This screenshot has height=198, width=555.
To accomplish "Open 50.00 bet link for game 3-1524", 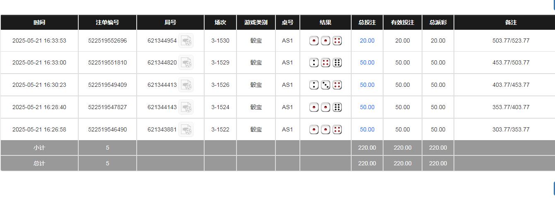I will (367, 107).
